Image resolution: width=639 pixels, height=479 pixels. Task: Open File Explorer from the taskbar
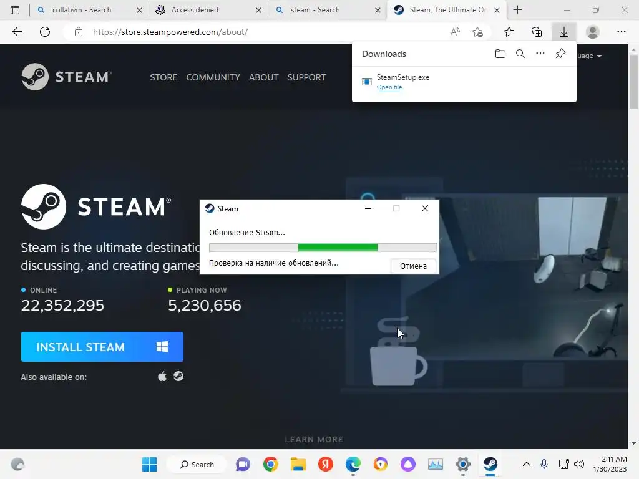(298, 464)
